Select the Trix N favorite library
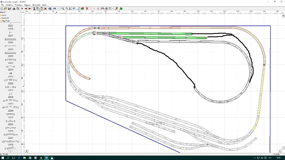Viewport: 285px width, 160px height. pyautogui.click(x=3, y=15)
